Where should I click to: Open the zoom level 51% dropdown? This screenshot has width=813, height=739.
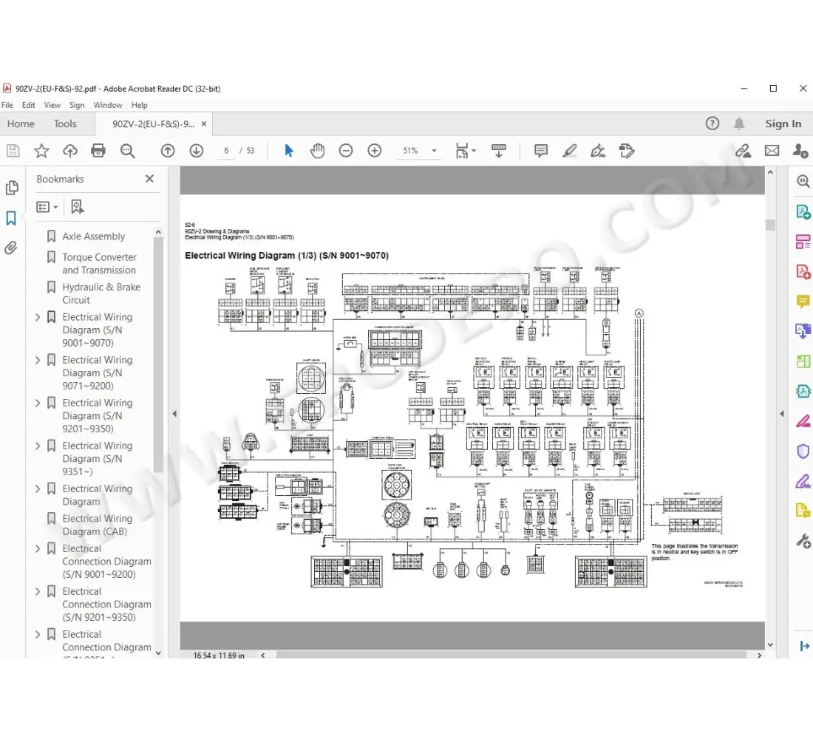(x=434, y=151)
